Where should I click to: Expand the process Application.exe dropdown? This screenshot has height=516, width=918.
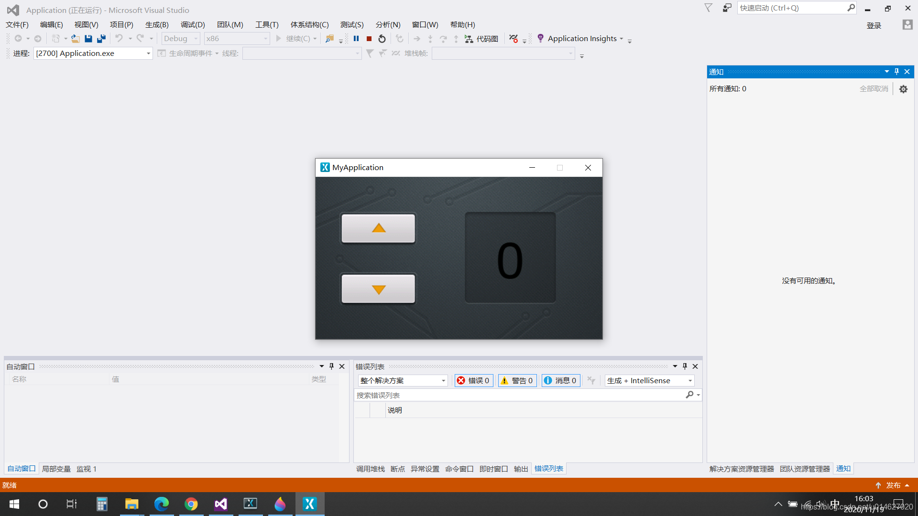coord(148,54)
